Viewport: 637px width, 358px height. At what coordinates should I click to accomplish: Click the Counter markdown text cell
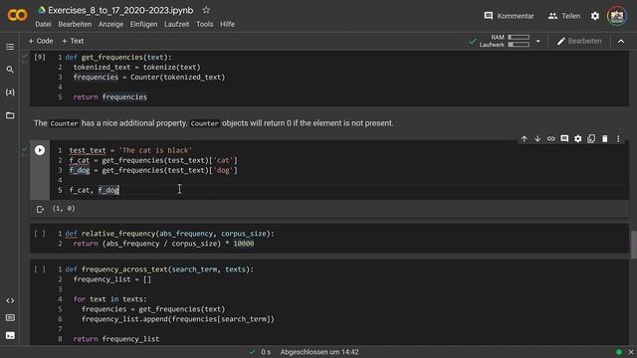[x=214, y=123]
